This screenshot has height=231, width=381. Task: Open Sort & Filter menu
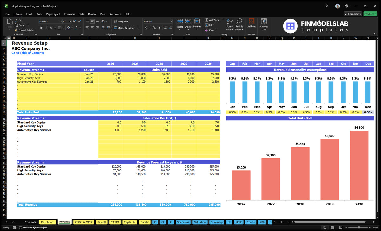[x=230, y=24]
